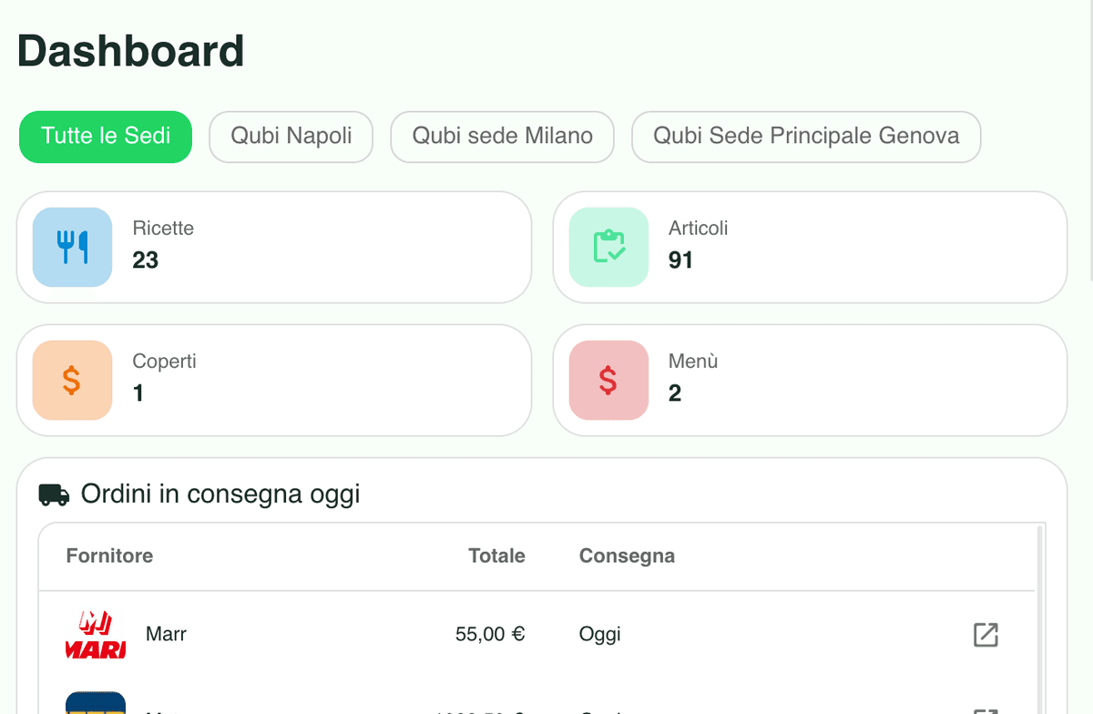Select the Qubi Sede Principale Genova tab
This screenshot has height=714, width=1093.
point(805,136)
